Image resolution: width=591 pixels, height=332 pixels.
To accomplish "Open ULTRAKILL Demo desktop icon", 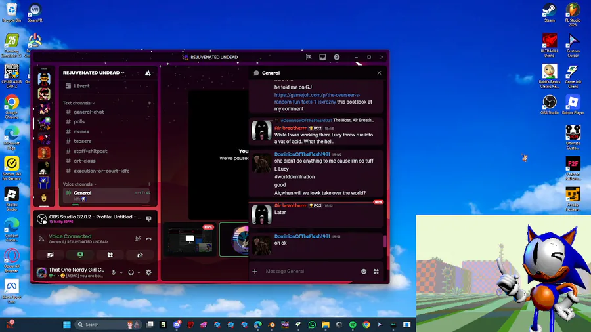I will pyautogui.click(x=549, y=45).
